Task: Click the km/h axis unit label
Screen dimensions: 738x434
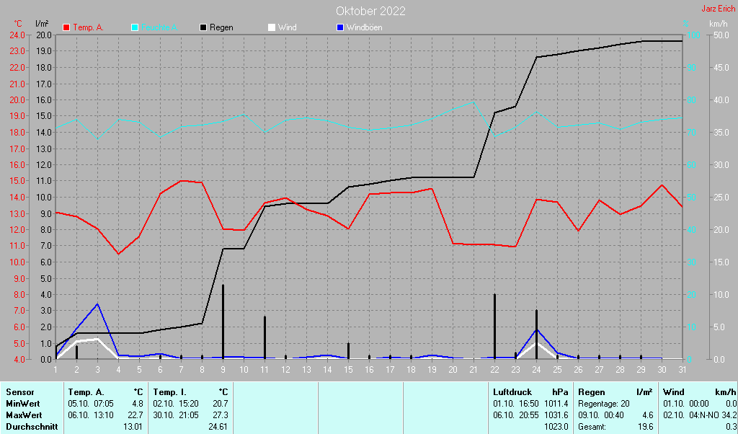Action: (x=718, y=24)
